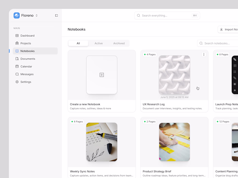Click the Dashboard grid icon
Image resolution: width=238 pixels, height=178 pixels.
17,36
